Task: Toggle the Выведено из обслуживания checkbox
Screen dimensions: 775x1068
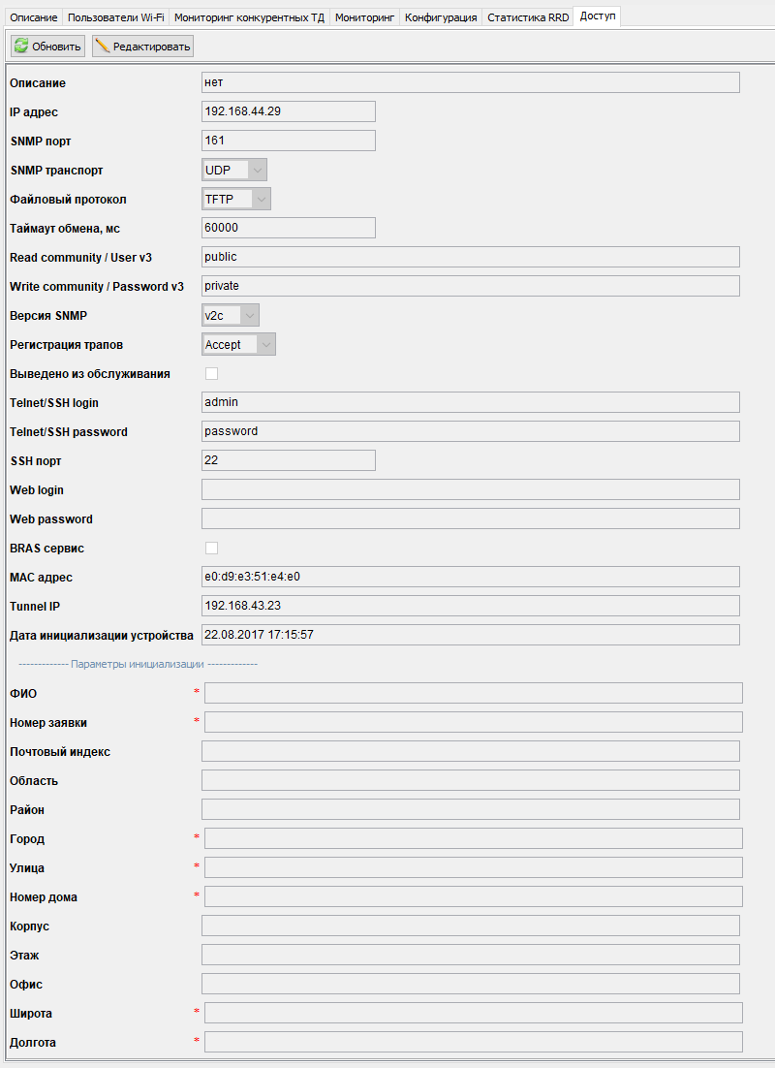Action: tap(211, 373)
